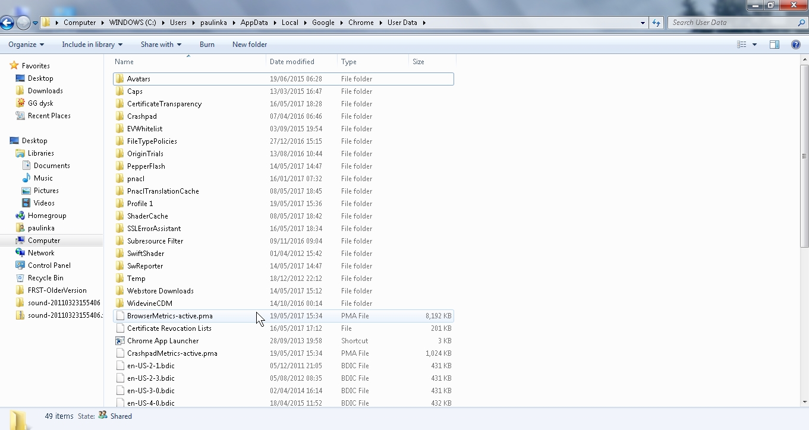
Task: Select the Favorites star icon
Action: click(x=14, y=66)
